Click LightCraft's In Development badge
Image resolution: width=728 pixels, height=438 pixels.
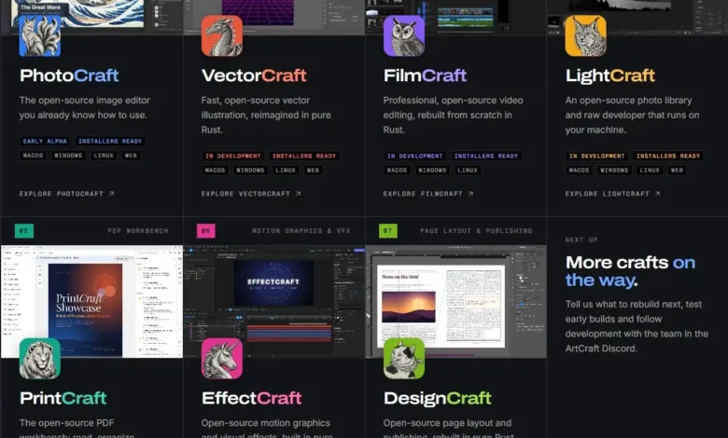pyautogui.click(x=597, y=156)
